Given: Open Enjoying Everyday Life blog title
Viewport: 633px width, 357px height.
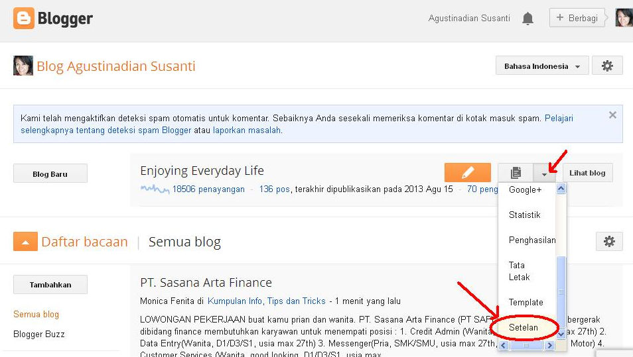Looking at the screenshot, I should (202, 170).
